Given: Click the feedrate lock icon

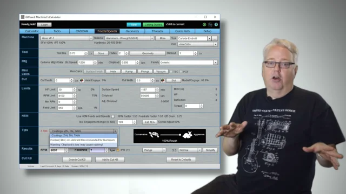Looking at the screenshot, I should tap(118, 150).
